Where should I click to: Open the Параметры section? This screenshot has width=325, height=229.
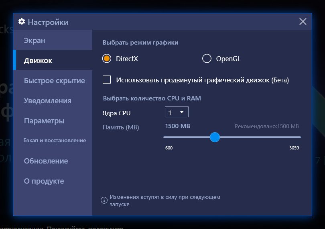click(x=44, y=121)
